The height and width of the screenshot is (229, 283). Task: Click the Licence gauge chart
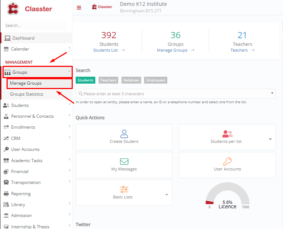[227, 196]
